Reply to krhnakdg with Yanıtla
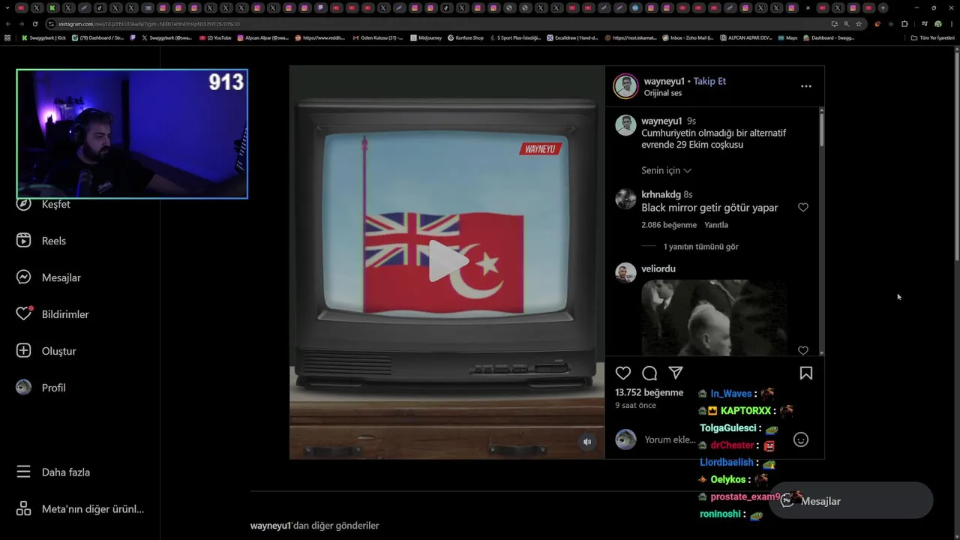 click(716, 225)
